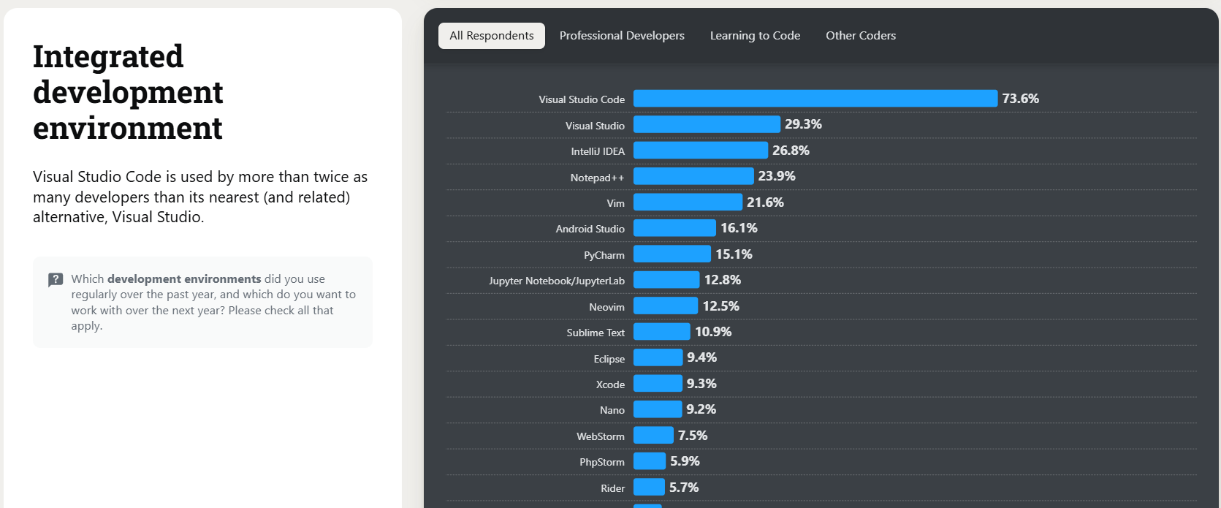Click the Eclipse label in chart

tap(609, 359)
